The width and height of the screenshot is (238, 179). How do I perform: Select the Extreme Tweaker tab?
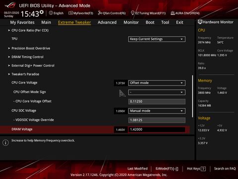click(x=74, y=22)
